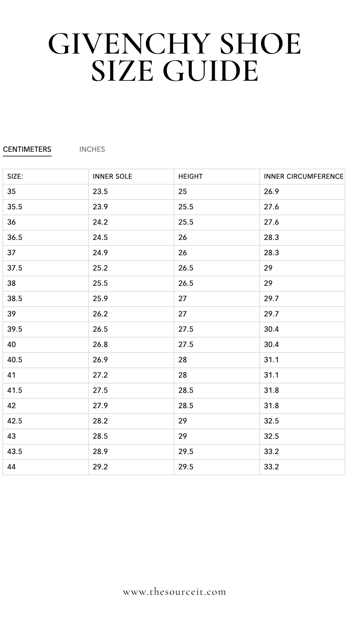
Task: Click the SIZE column header
Action: [x=46, y=177]
